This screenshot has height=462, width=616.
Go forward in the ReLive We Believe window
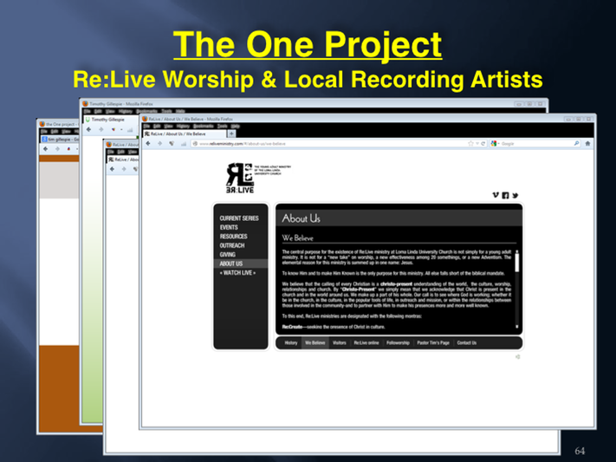(160, 144)
